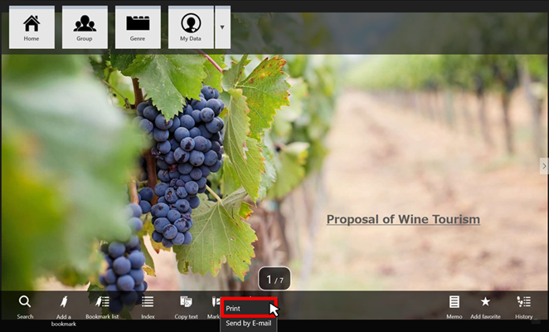Click the 1 / 7 page indicator
This screenshot has height=332, width=549.
tap(274, 279)
